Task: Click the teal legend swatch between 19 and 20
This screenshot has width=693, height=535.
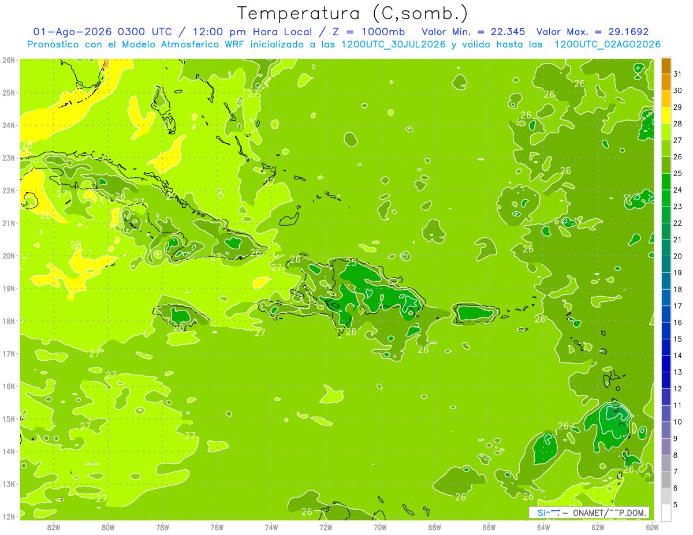Action: [666, 264]
